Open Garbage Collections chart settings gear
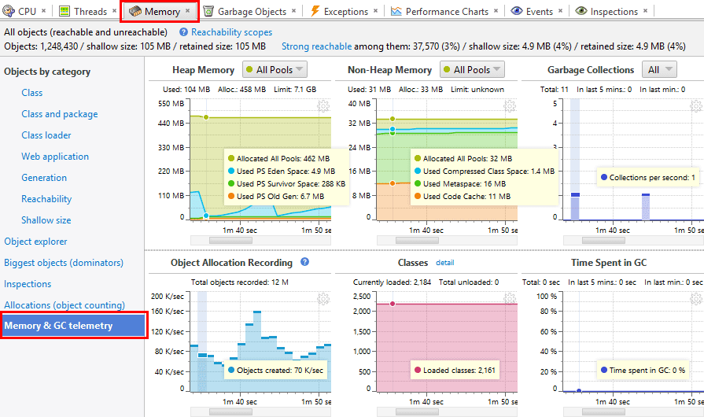The image size is (704, 417). coord(696,106)
